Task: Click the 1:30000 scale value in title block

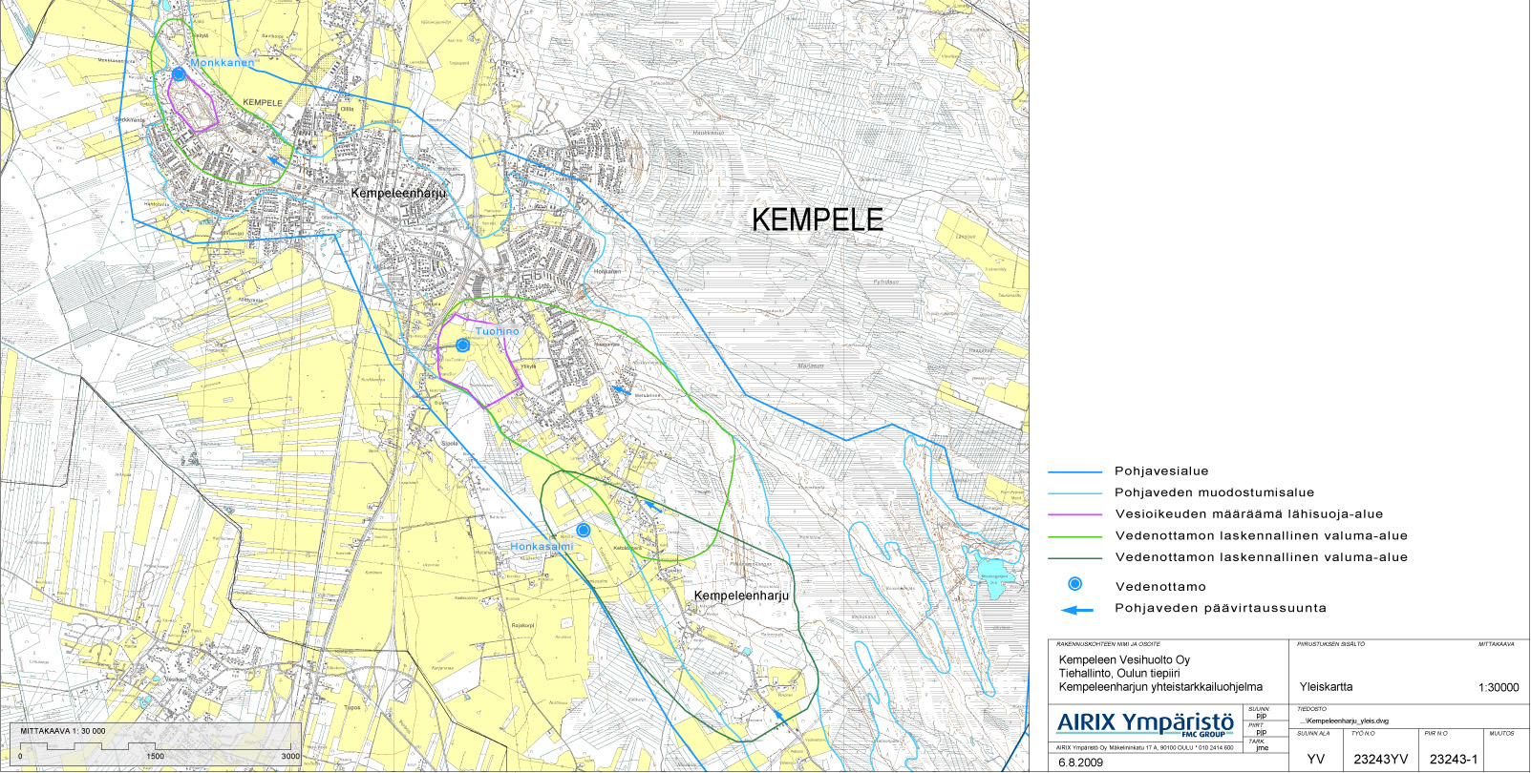Action: (1498, 687)
